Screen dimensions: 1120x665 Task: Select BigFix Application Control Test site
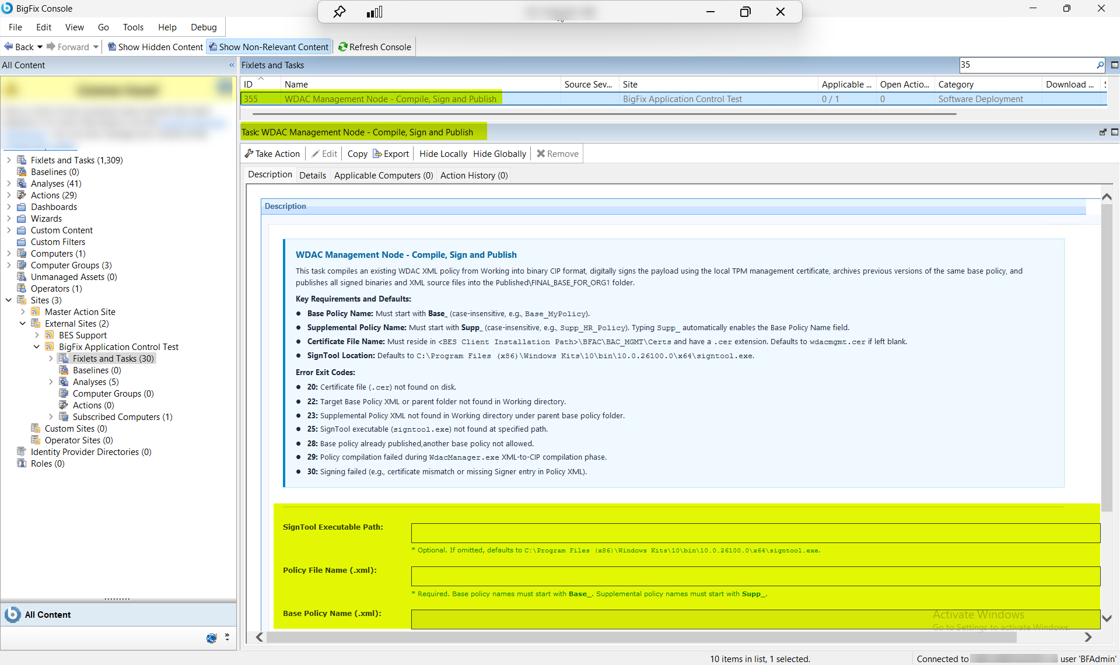(118, 347)
